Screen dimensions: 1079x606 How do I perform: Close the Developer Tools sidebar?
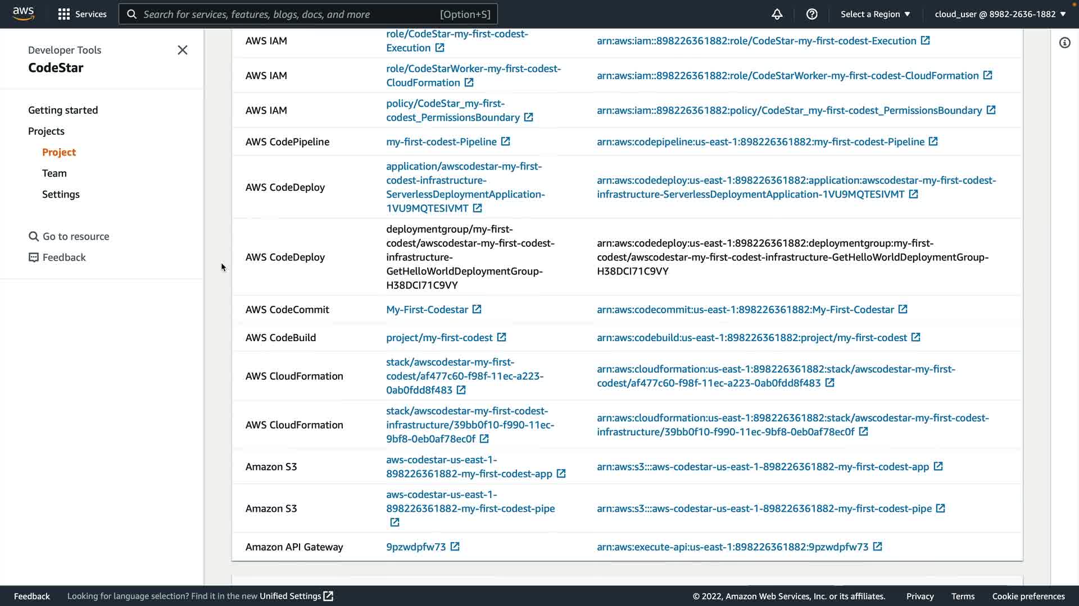click(182, 50)
